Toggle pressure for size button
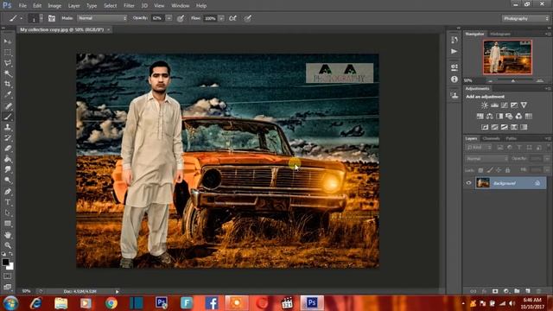553x311 pixels. click(x=248, y=18)
